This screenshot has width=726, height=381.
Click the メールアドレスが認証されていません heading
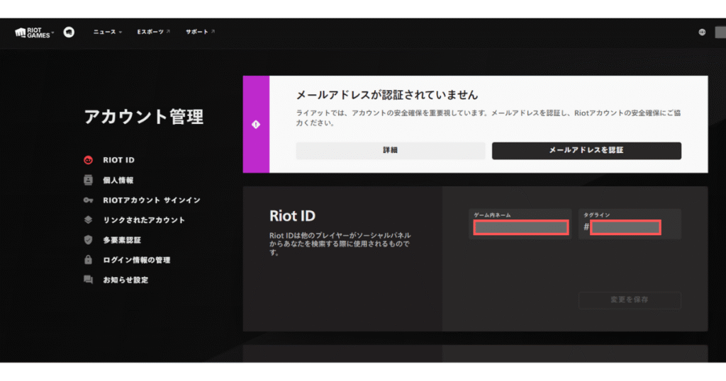pos(386,95)
